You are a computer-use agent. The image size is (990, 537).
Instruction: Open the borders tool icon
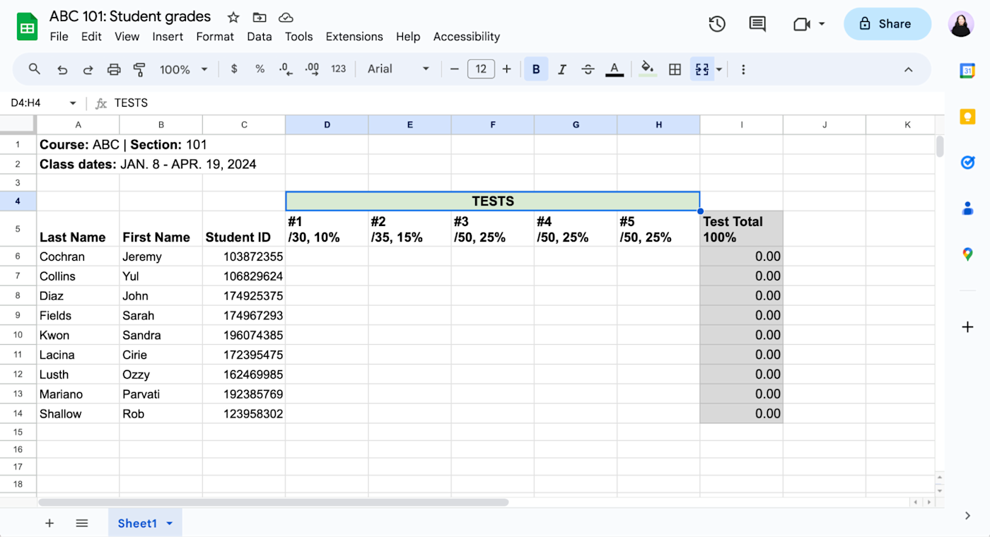[675, 69]
